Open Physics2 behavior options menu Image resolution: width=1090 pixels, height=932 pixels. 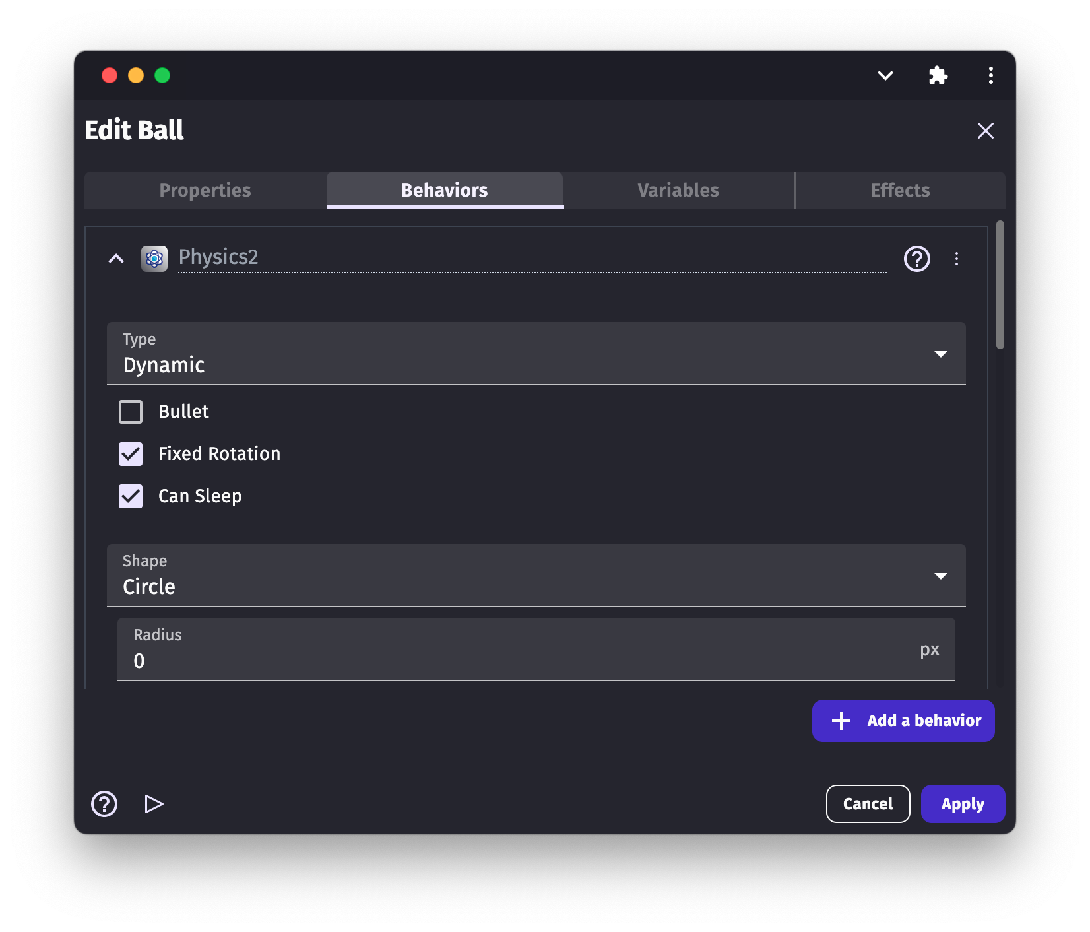pyautogui.click(x=956, y=259)
